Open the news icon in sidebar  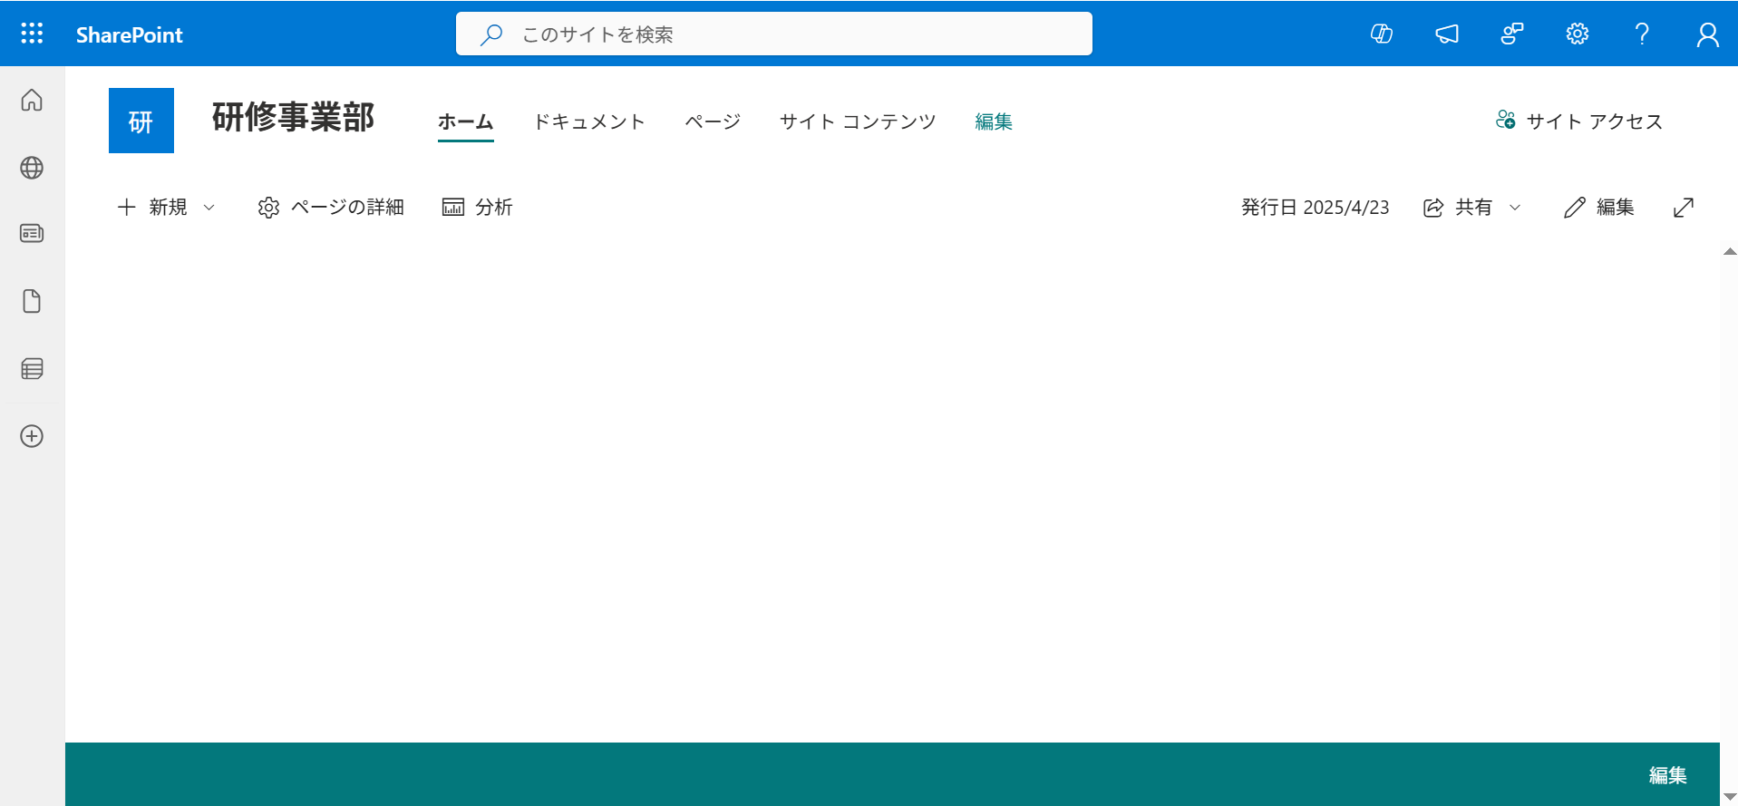(32, 233)
